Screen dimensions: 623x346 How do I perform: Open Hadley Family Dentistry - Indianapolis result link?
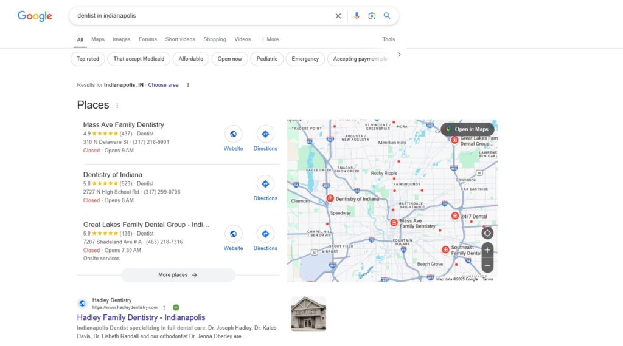pyautogui.click(x=141, y=317)
